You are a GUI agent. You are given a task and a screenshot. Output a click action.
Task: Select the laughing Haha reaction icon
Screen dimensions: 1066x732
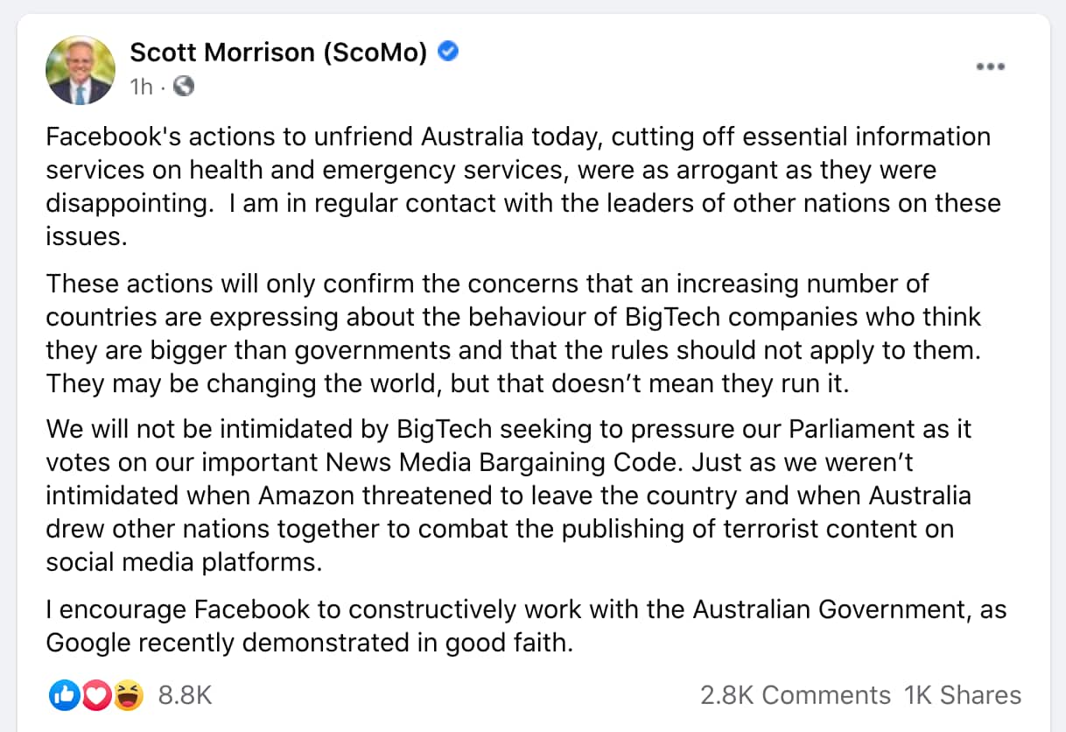[x=127, y=694]
